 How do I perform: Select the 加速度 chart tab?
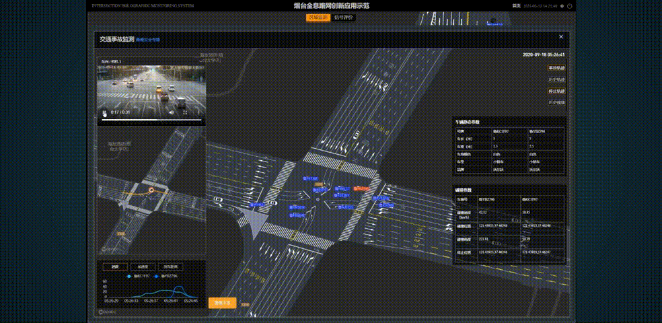tap(142, 266)
